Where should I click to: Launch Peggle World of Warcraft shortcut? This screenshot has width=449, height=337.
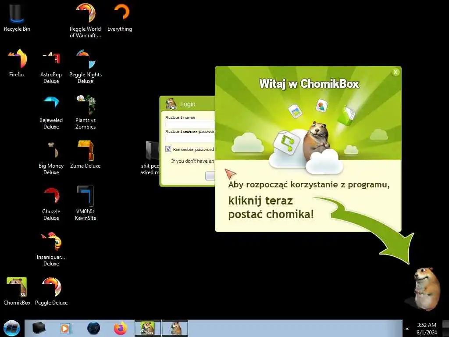click(86, 20)
